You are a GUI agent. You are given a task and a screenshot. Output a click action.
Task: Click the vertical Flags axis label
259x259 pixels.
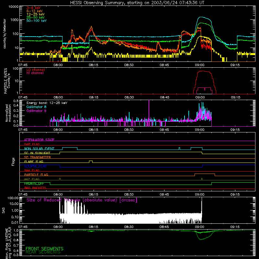13,162
